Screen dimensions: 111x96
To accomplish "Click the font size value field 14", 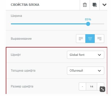I will [x=91, y=86].
